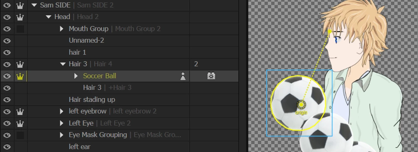Select the Left Eye layer name
Screen dimensions: 418x152
coord(81,123)
